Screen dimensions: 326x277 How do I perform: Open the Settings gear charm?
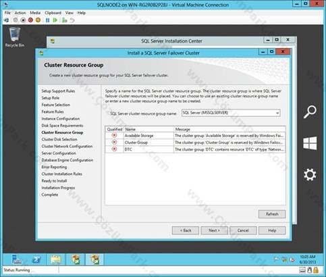click(x=310, y=174)
